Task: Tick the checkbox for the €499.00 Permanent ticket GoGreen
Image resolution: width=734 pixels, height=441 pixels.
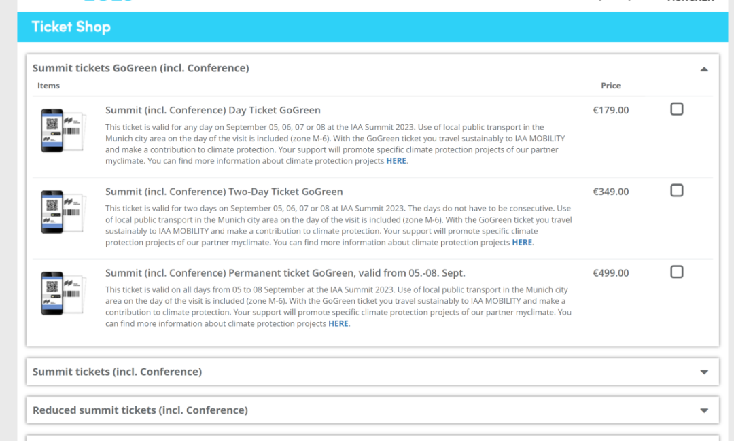Action: [676, 272]
